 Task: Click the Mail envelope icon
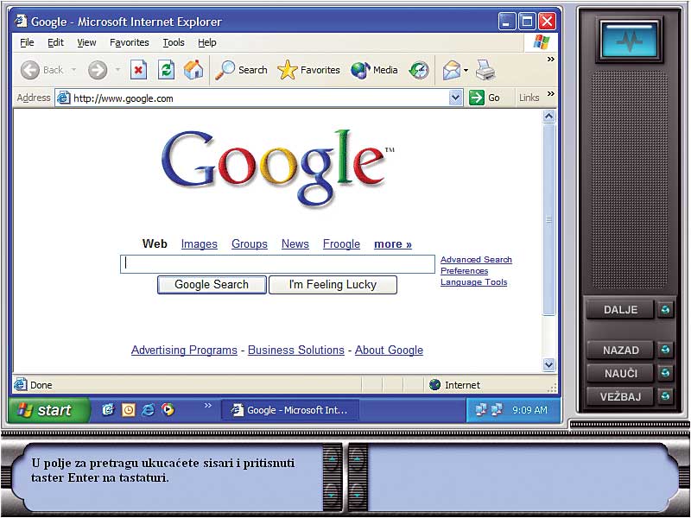(x=451, y=70)
